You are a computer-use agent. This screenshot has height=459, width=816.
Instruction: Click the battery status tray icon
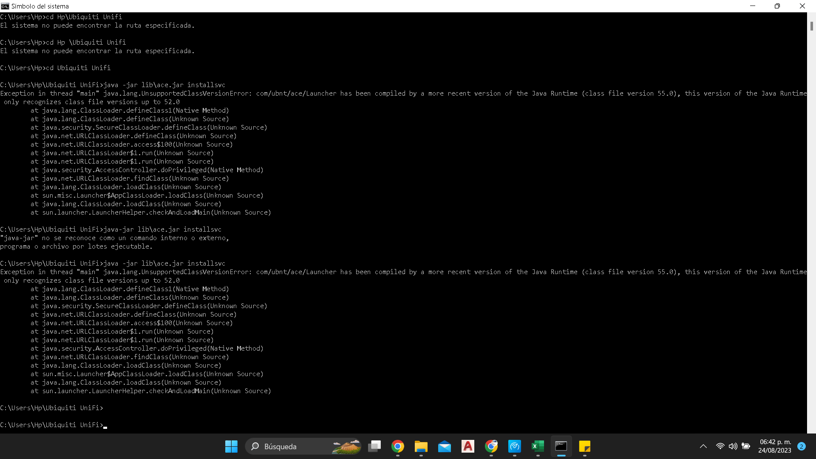coord(746,446)
